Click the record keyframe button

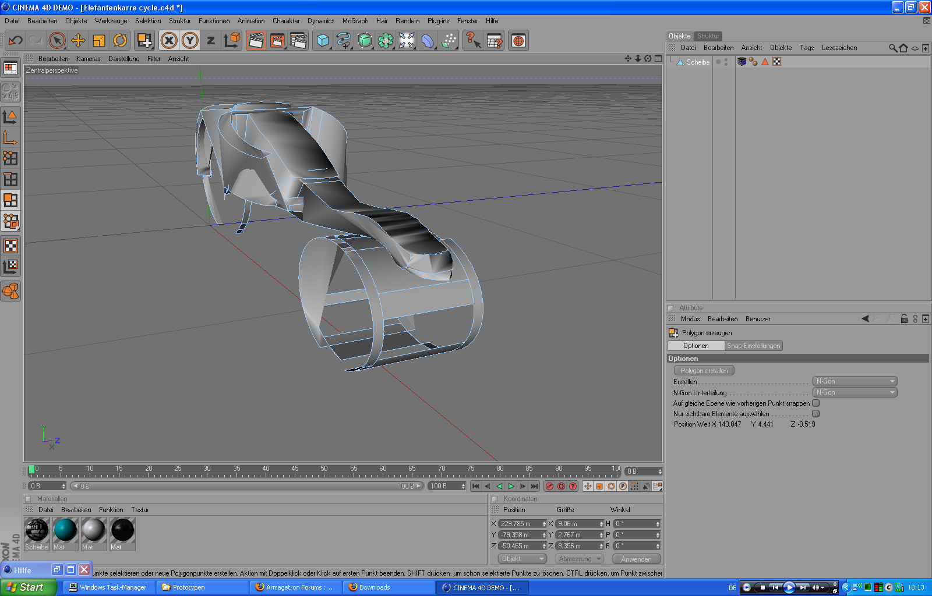pos(549,486)
